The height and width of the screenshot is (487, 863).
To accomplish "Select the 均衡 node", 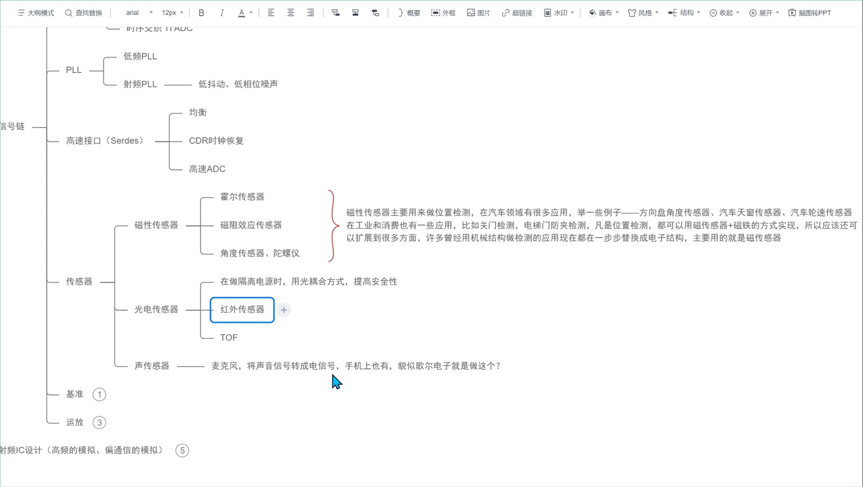I will click(198, 112).
